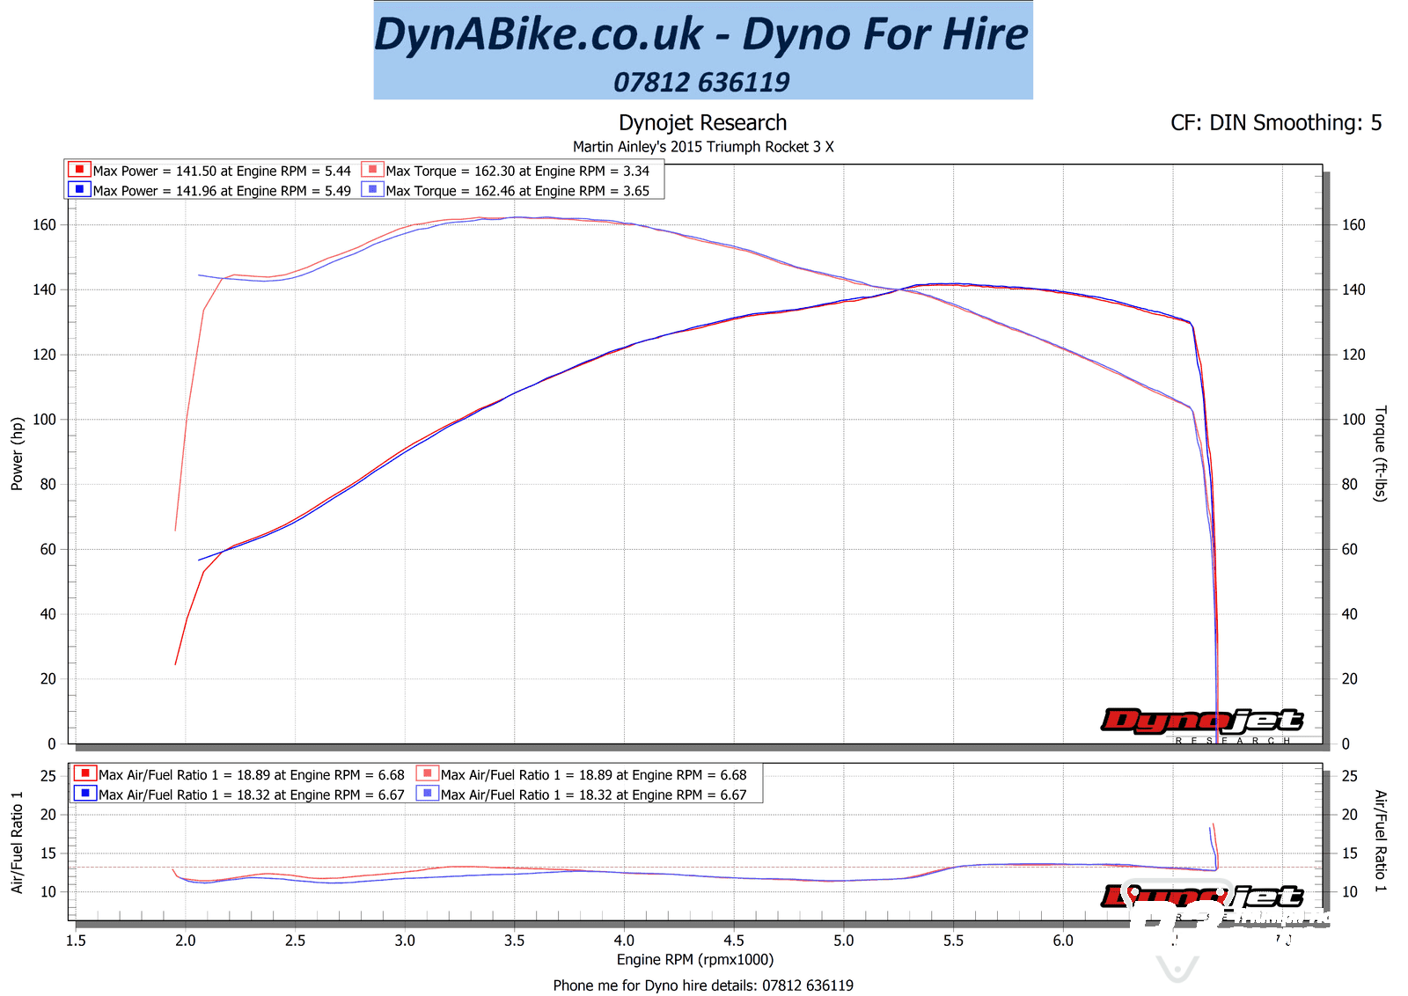This screenshot has width=1408, height=996.
Task: Click the light red Max Torque 162.30 swatch
Action: (x=372, y=170)
